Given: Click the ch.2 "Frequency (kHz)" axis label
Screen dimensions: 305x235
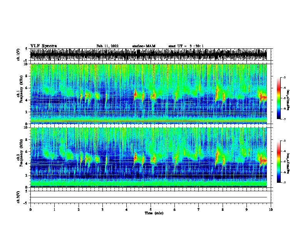Looking at the screenshot, I should point(21,153).
